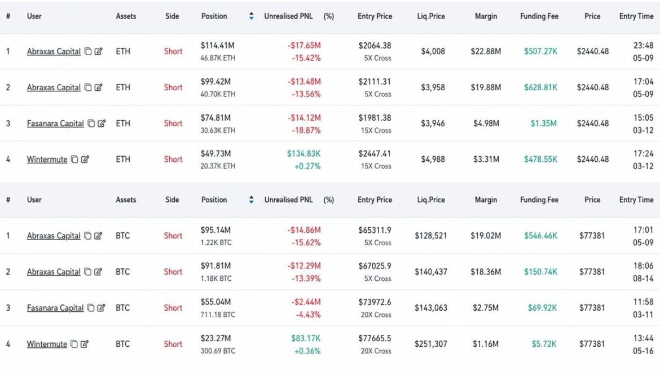Copy address of first Abraxas Capital BTC row
Viewport: 660px width, 371px height.
pyautogui.click(x=87, y=236)
